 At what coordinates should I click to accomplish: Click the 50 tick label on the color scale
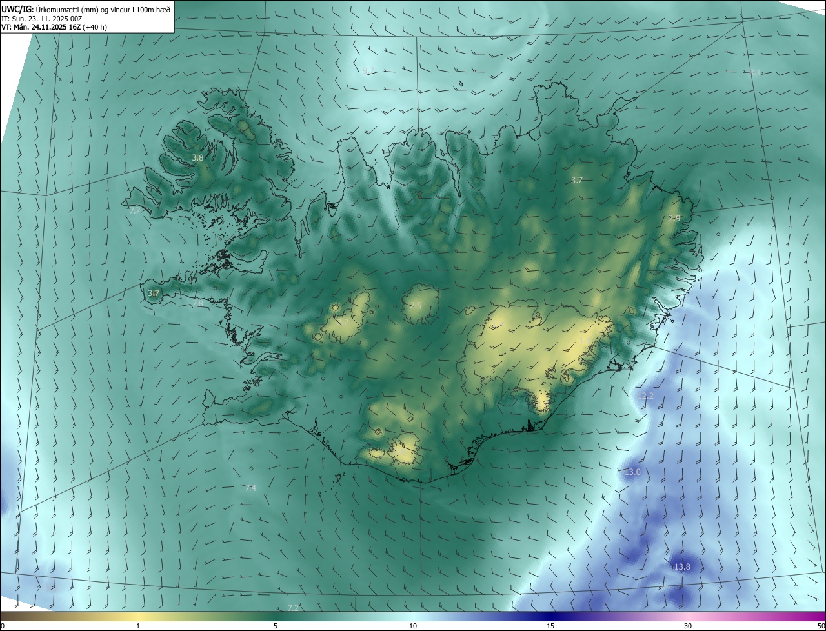tap(820, 626)
